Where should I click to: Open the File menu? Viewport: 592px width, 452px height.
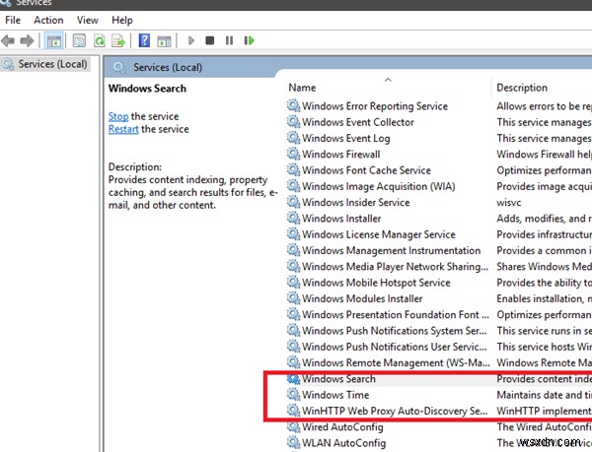[x=13, y=20]
